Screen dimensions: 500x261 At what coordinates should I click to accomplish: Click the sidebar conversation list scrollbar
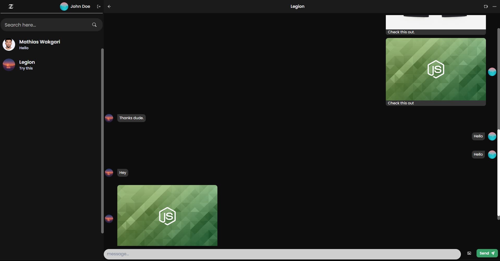(x=102, y=141)
